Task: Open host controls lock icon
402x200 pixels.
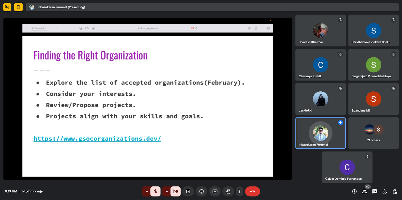Action: [x=395, y=191]
